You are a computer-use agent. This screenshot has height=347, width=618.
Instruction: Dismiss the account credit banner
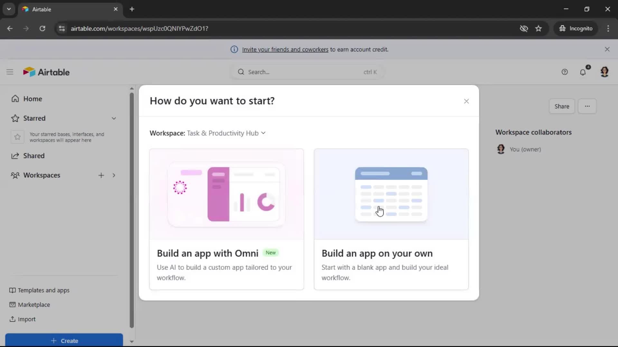pyautogui.click(x=607, y=49)
